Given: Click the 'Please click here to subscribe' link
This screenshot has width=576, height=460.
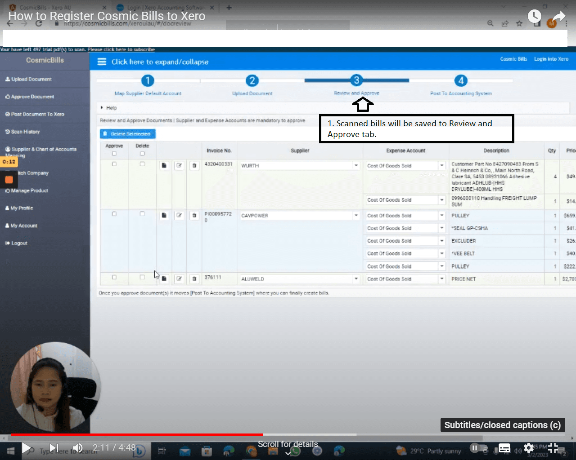Looking at the screenshot, I should 121,49.
